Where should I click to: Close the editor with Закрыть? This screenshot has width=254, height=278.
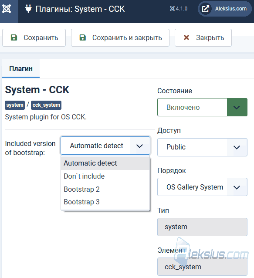[x=203, y=38]
